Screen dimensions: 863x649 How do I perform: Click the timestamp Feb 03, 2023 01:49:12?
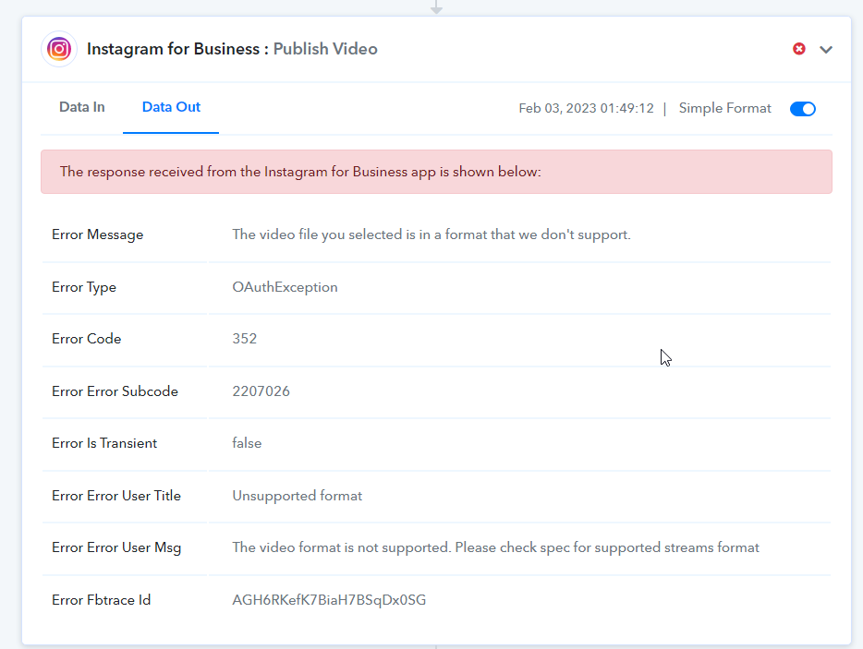(586, 108)
